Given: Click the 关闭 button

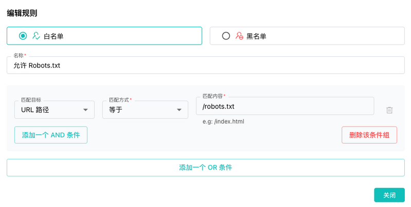Looking at the screenshot, I should (x=389, y=195).
